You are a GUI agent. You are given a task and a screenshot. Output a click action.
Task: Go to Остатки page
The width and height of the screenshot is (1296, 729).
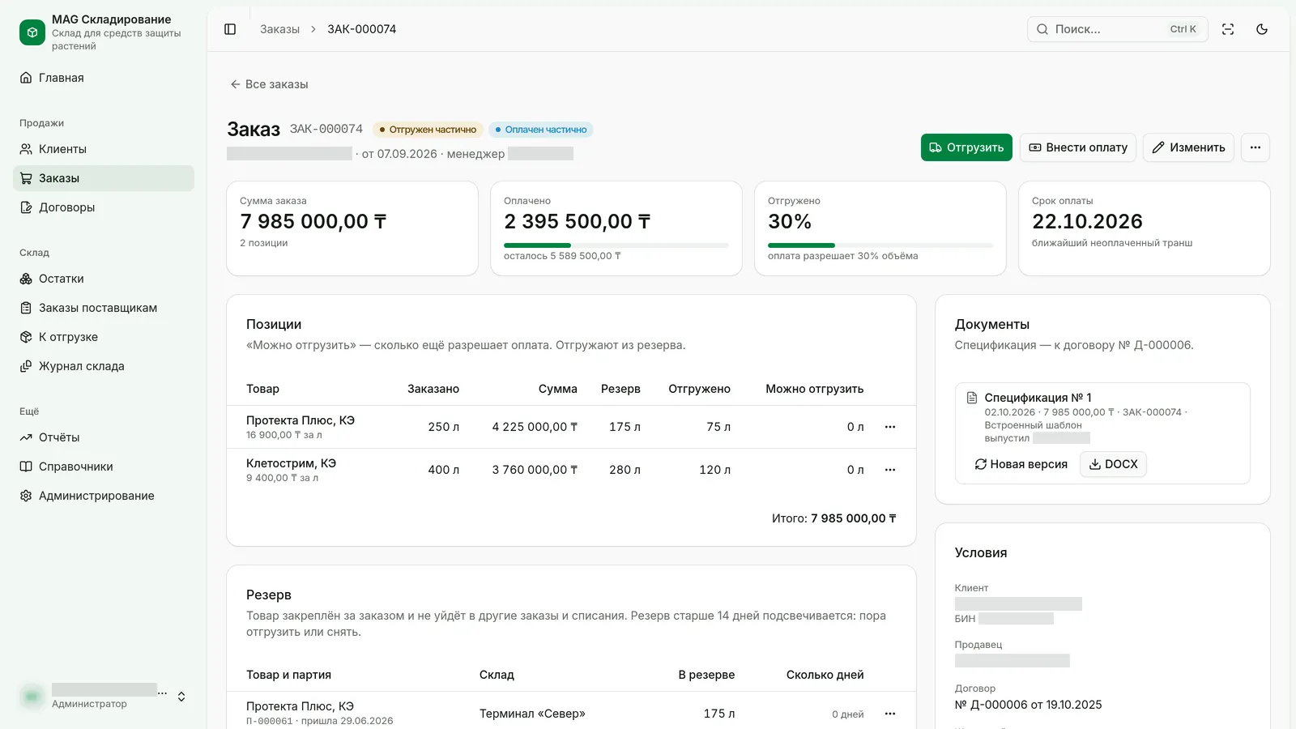[104, 279]
